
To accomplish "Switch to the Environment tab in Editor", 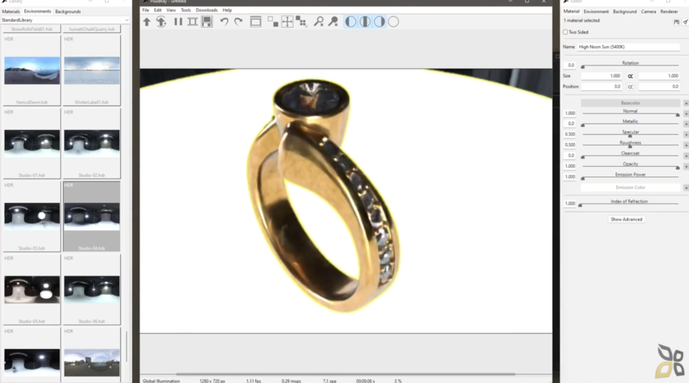I will coord(596,11).
